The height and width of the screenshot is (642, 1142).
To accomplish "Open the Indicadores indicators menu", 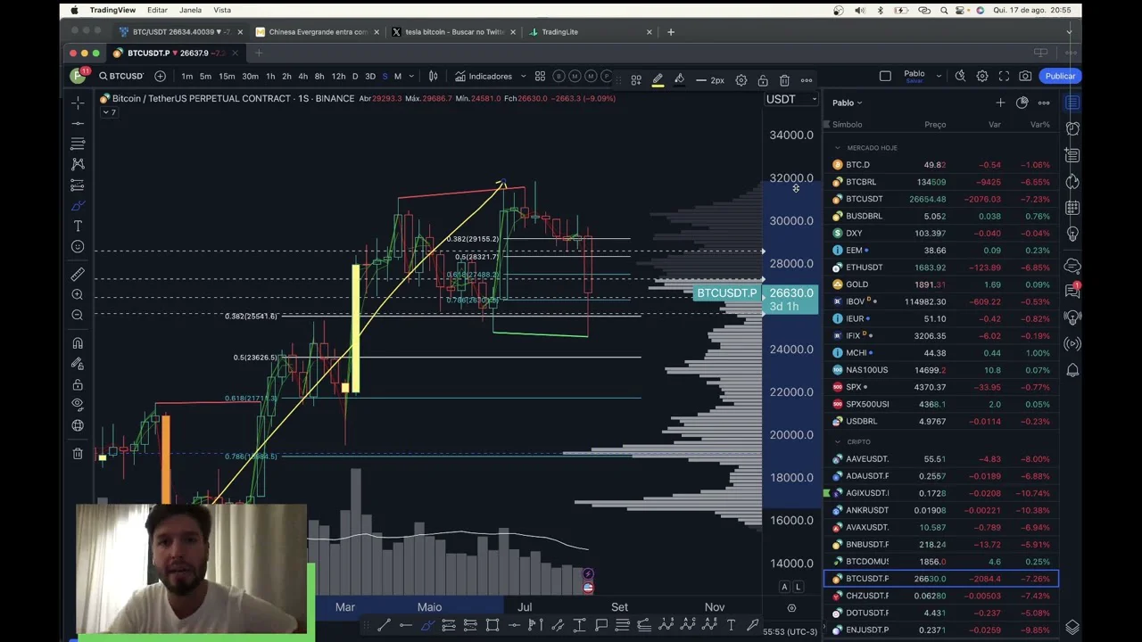I will [484, 77].
